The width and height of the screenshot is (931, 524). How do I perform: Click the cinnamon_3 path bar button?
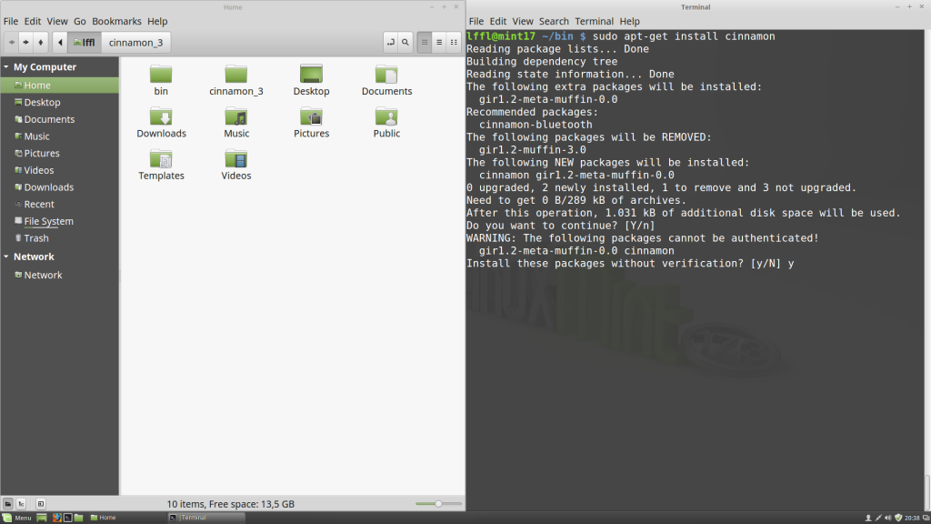coord(135,42)
